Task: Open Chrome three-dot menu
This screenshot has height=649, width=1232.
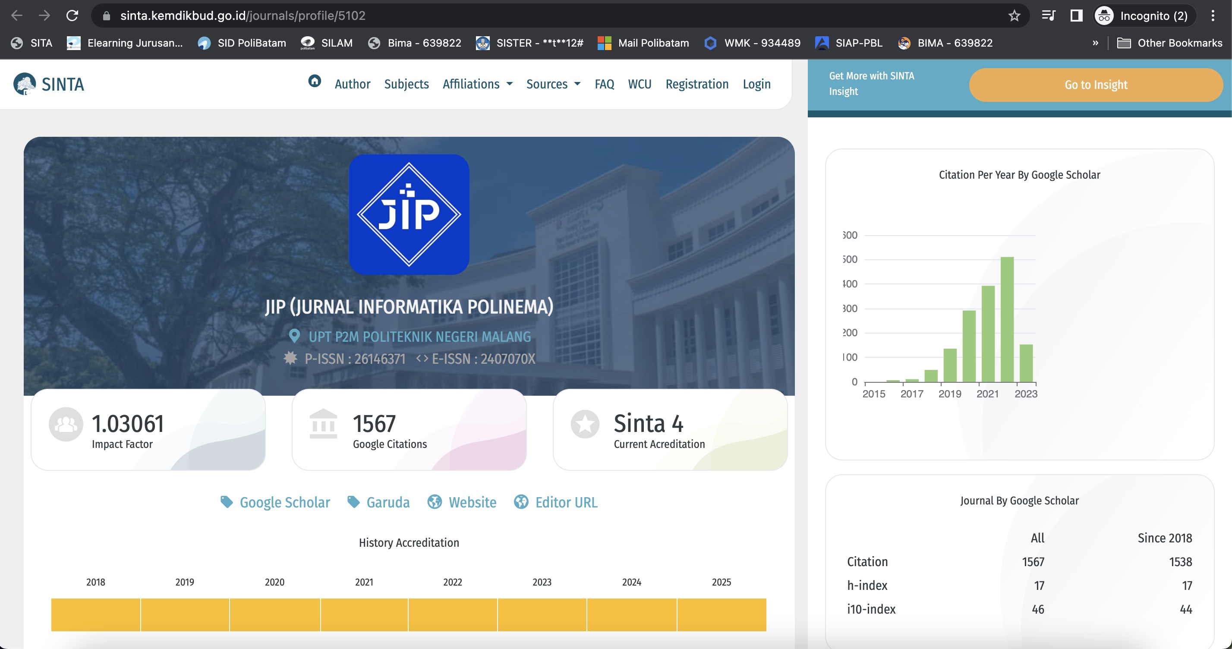Action: (x=1213, y=16)
